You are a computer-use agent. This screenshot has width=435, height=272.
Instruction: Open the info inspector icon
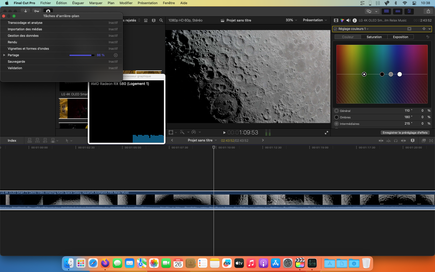pyautogui.click(x=354, y=20)
